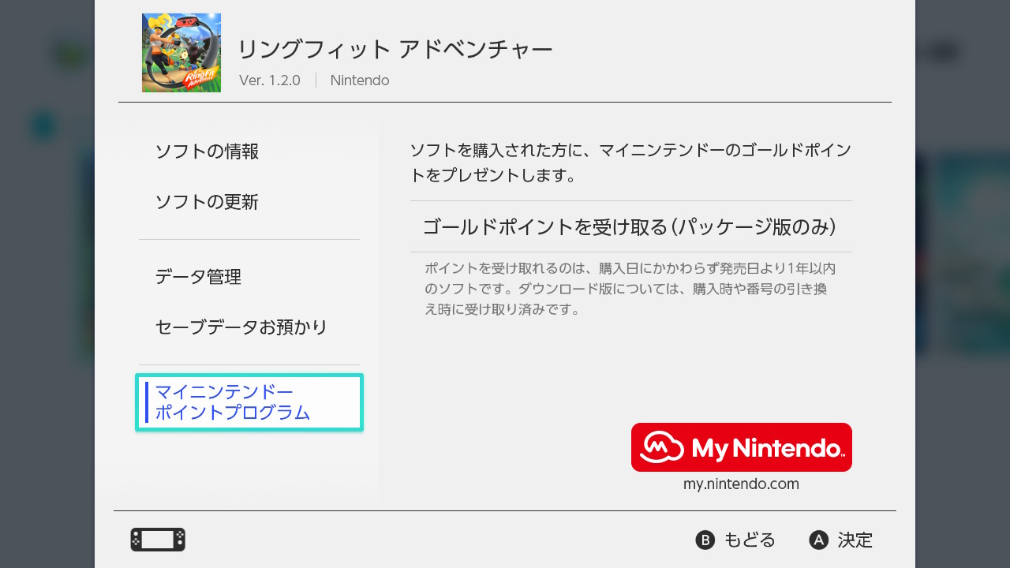
Task: Click the リングフィット アドベンチャー title text
Action: click(x=395, y=50)
